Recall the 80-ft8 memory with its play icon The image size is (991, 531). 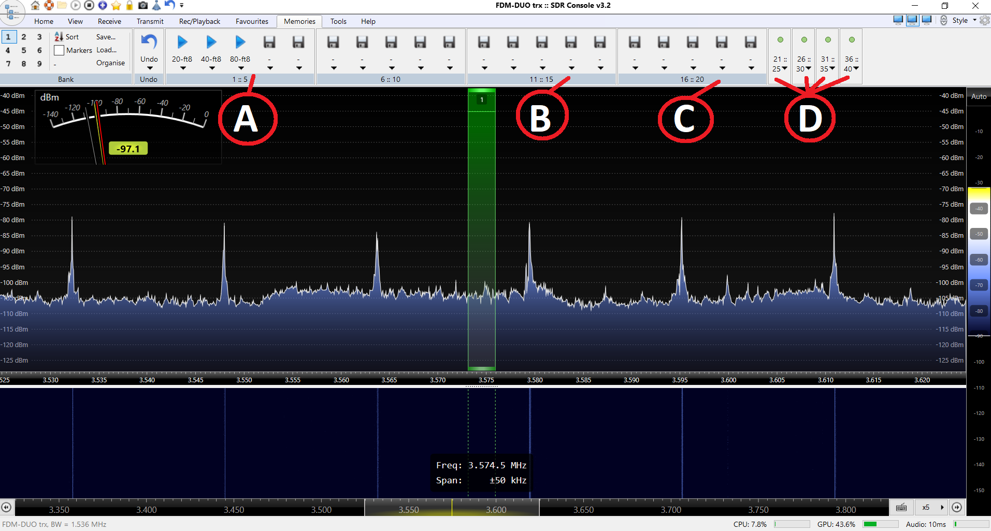[x=240, y=42]
